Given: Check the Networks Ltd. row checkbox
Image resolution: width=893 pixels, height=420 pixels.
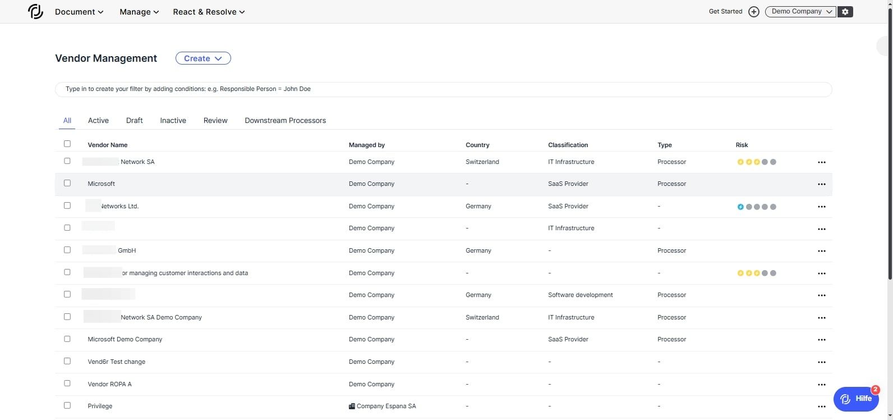Looking at the screenshot, I should pyautogui.click(x=67, y=206).
